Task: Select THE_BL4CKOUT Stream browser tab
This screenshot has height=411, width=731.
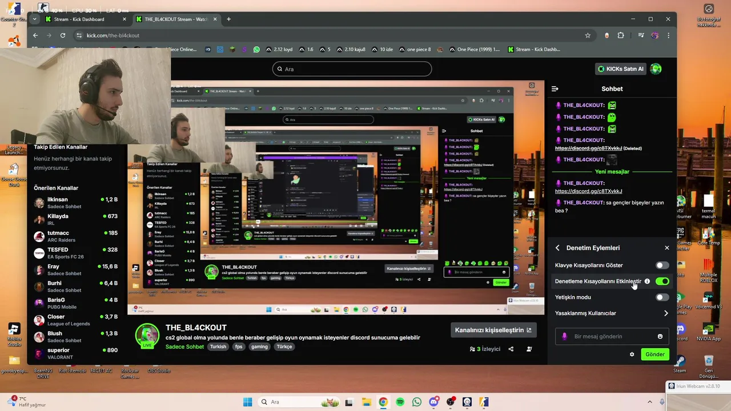Action: [x=176, y=19]
